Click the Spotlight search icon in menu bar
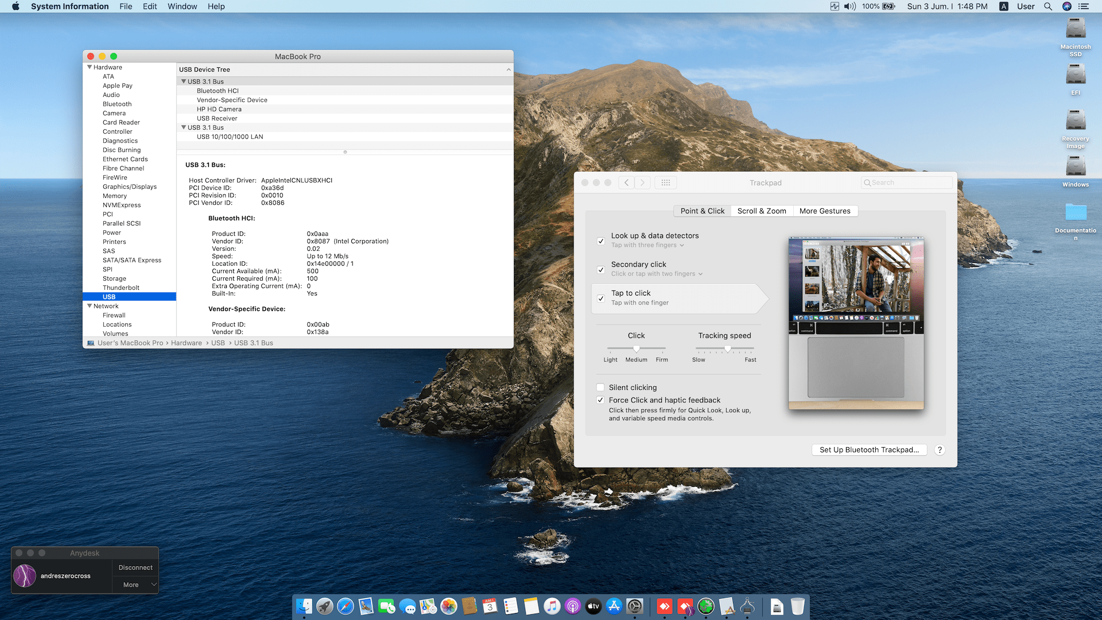 coord(1048,6)
